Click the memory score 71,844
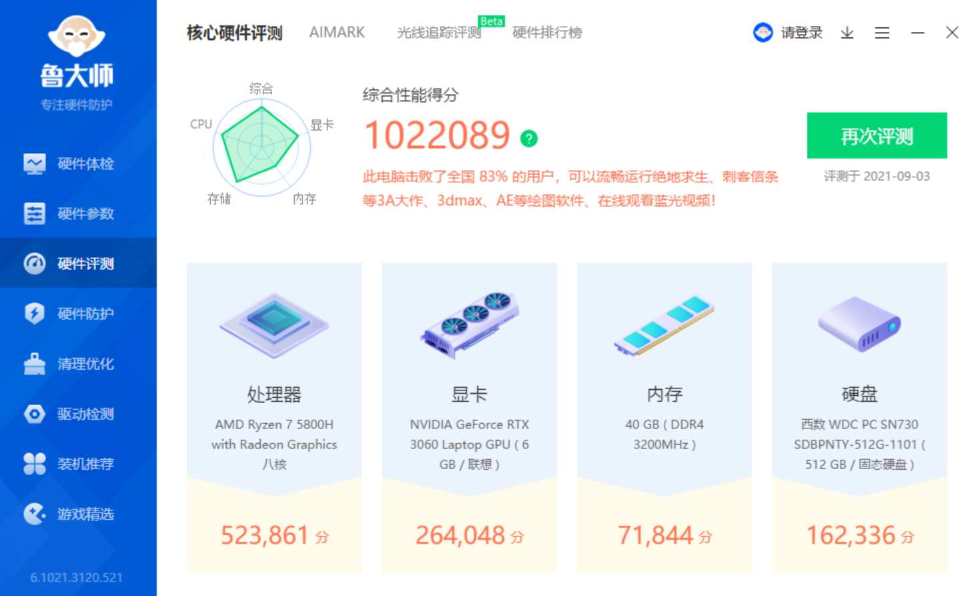Viewport: 976px width, 596px height. coord(656,535)
